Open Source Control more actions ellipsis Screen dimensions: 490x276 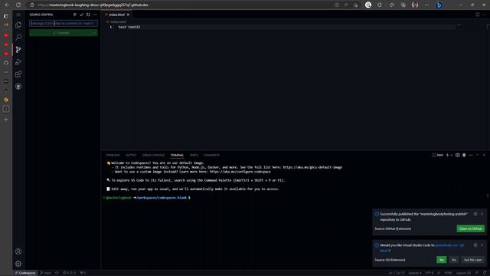tap(95, 15)
